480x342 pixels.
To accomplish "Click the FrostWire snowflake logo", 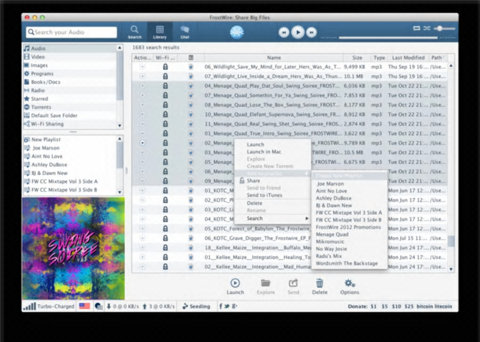I will (x=237, y=32).
